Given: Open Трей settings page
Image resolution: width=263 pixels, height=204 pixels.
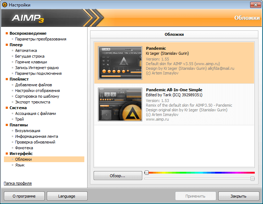Looking at the screenshot, I should point(19,119).
